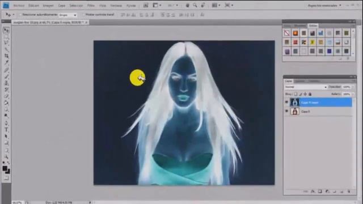
Task: Hide the Capa 0 copia layer
Action: [286, 102]
